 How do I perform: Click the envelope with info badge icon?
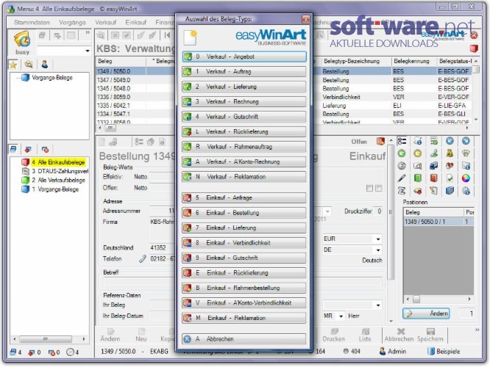[x=466, y=166]
